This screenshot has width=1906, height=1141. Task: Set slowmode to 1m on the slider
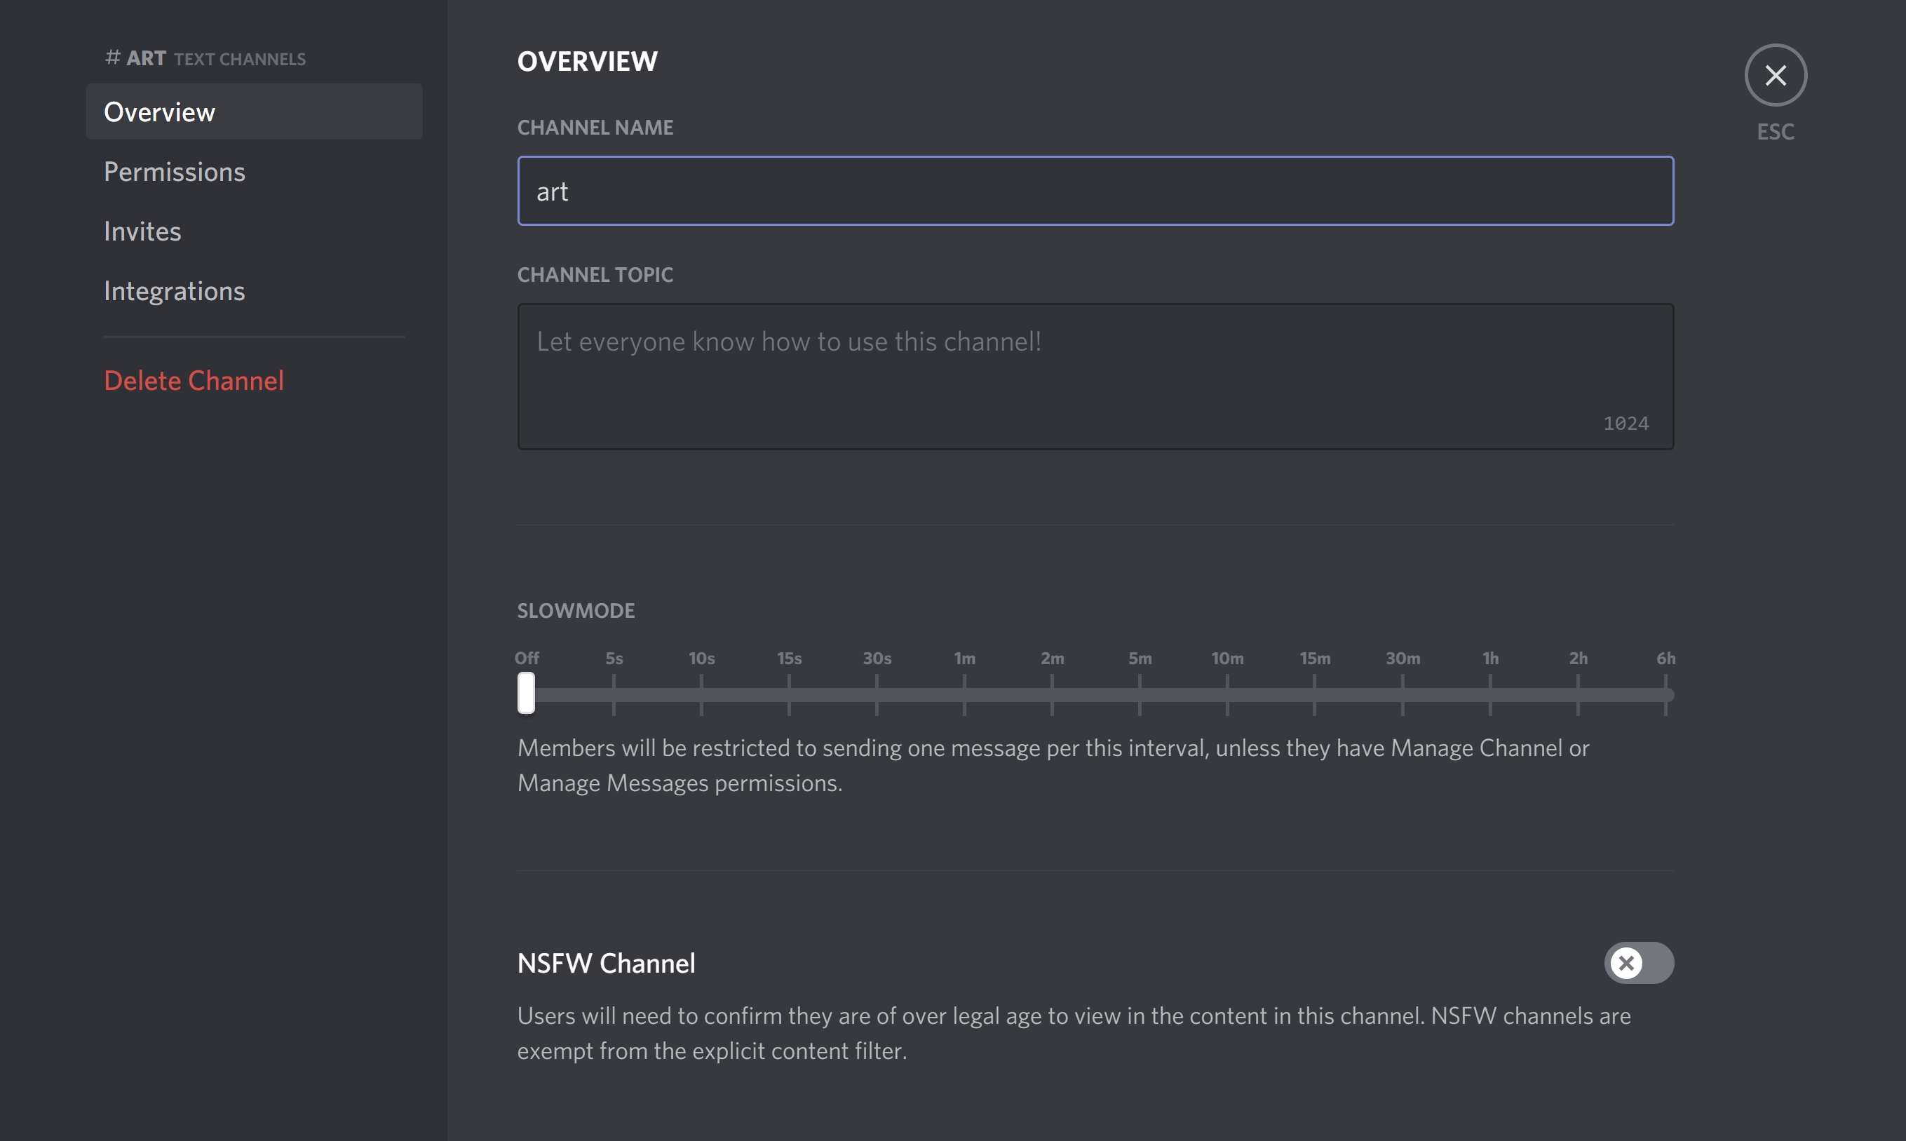point(964,695)
